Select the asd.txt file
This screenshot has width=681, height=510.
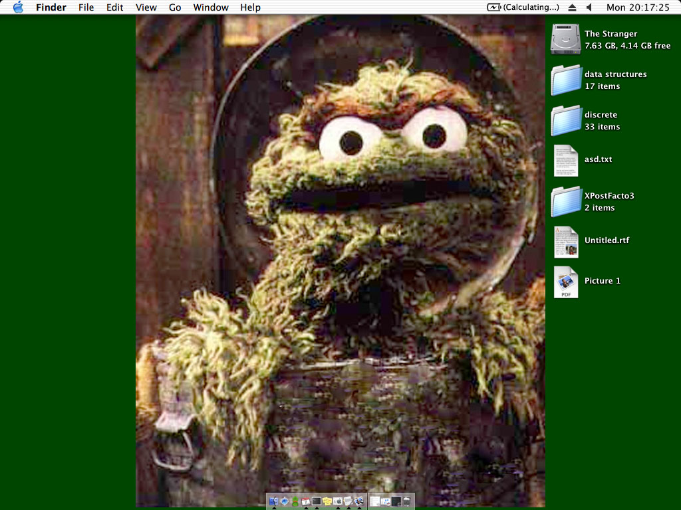coord(566,161)
